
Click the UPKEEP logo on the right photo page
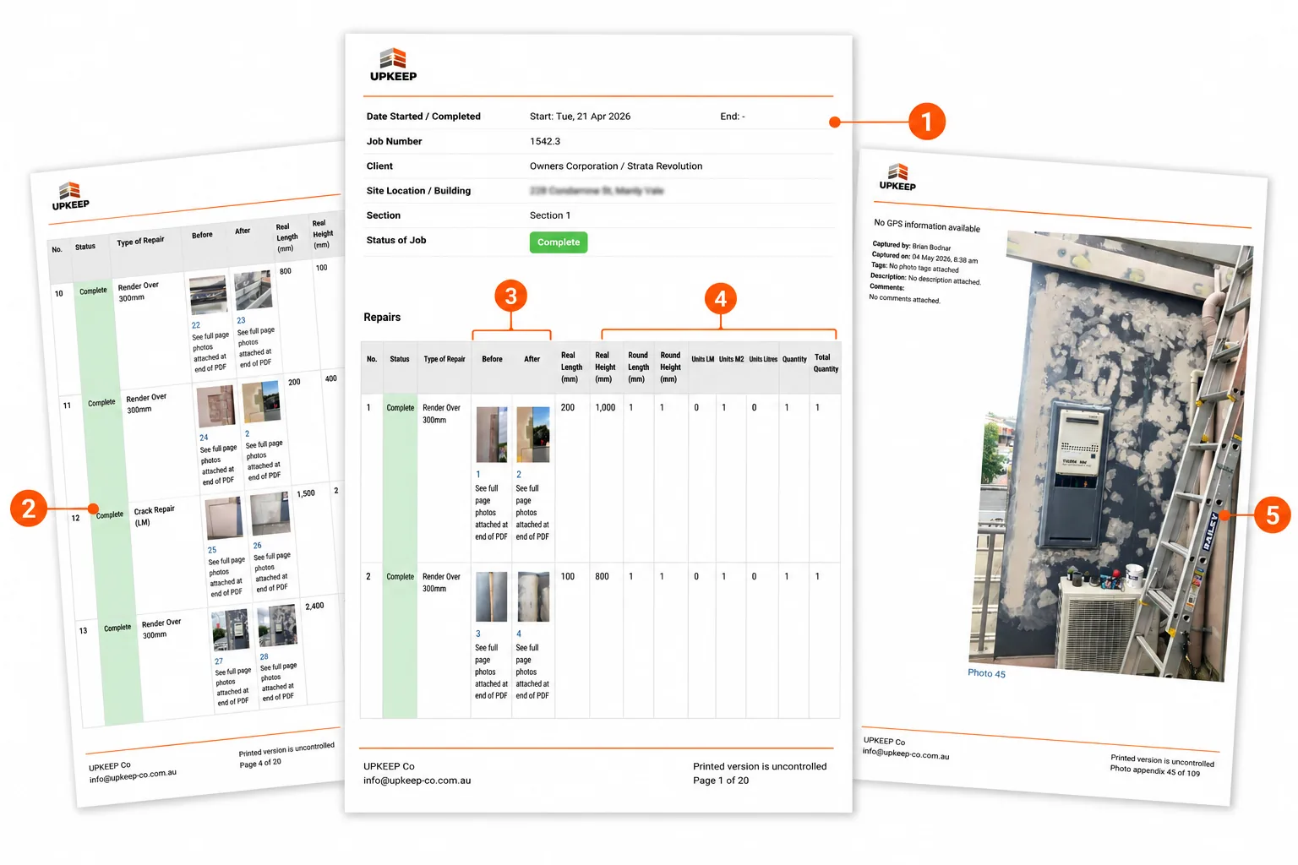tap(897, 177)
